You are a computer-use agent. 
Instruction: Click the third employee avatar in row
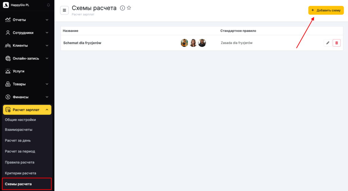coord(202,43)
